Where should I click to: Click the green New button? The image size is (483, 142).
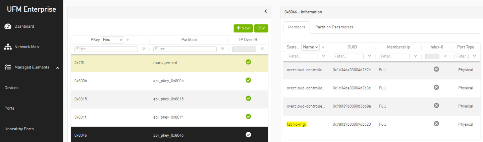coord(243,28)
